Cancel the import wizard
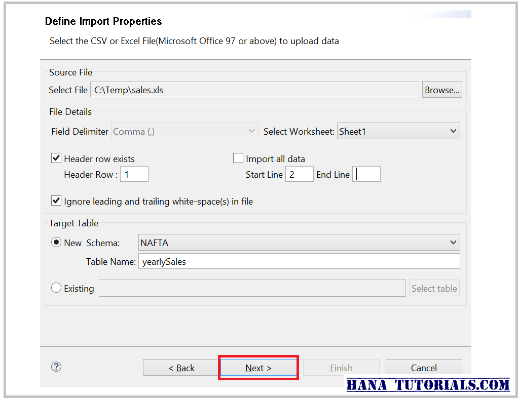Image resolution: width=519 pixels, height=399 pixels. (x=424, y=368)
